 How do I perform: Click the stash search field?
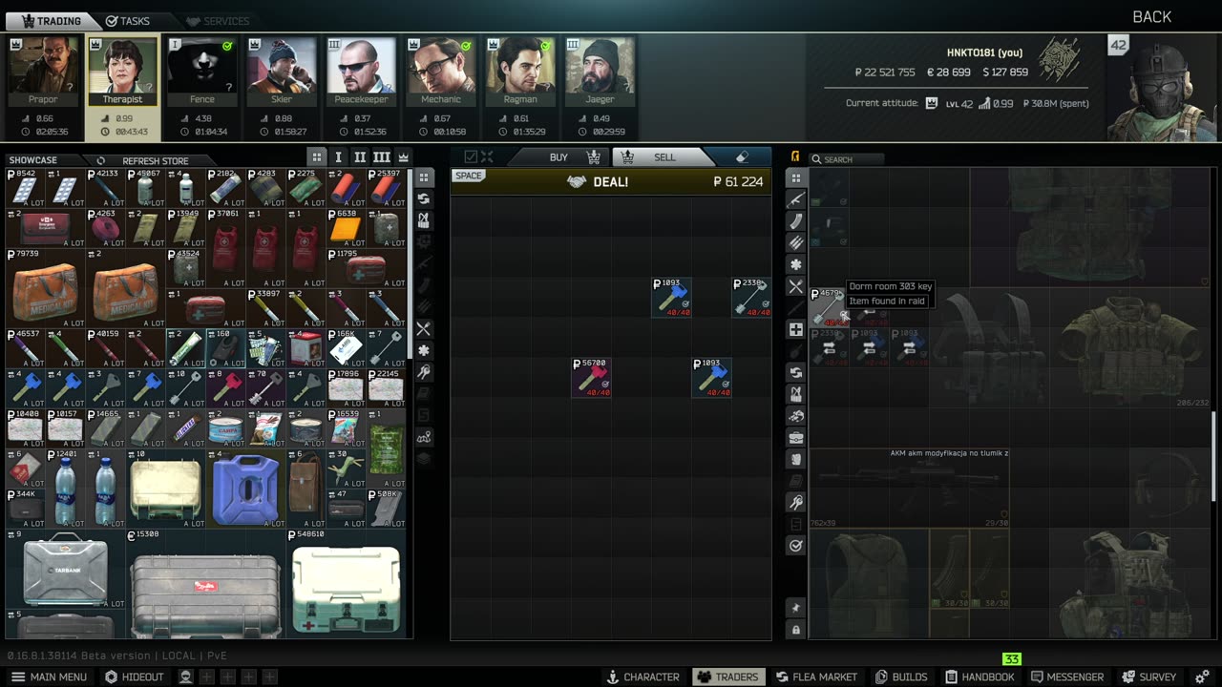pyautogui.click(x=847, y=159)
